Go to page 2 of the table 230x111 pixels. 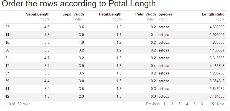172,104
